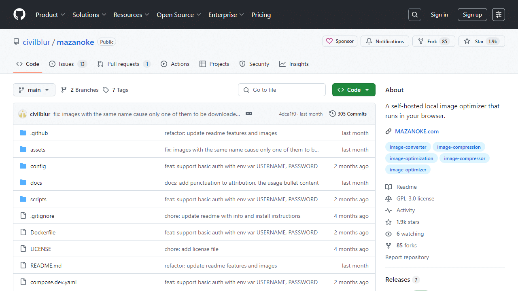Click the branch icon next to 2 Branches
The height and width of the screenshot is (291, 518).
(x=64, y=90)
